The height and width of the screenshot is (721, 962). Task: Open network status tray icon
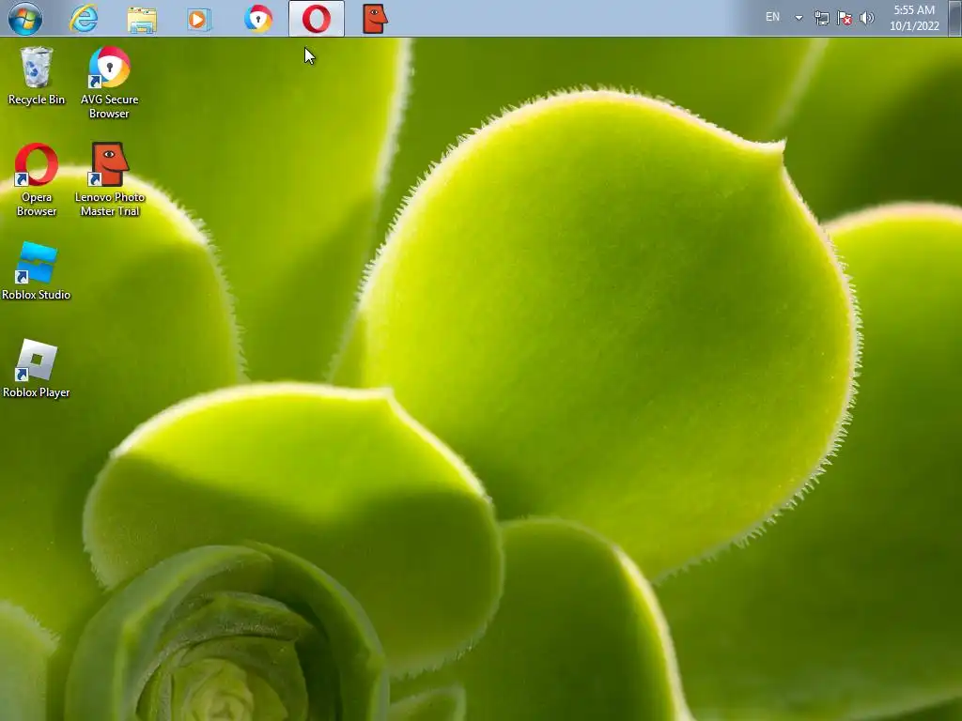tap(821, 18)
